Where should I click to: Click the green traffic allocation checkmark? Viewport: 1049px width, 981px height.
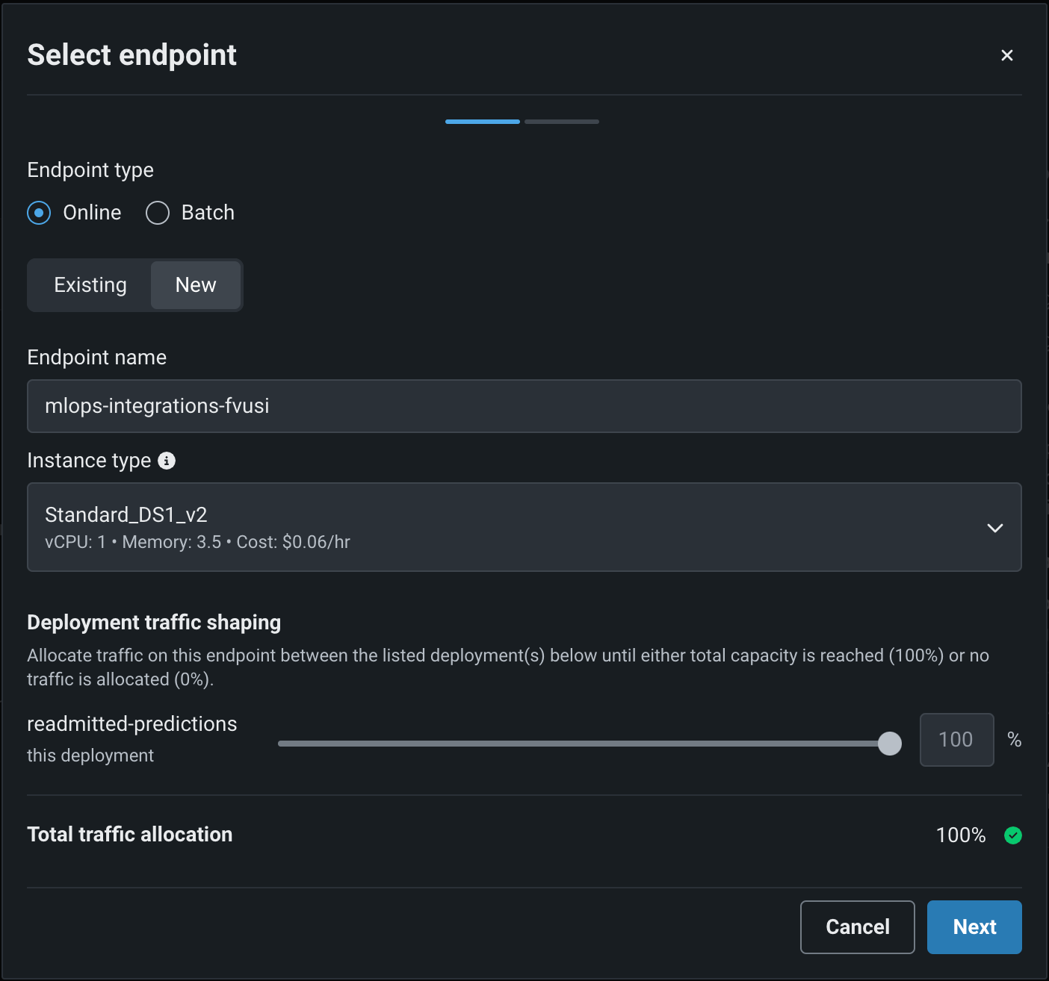1012,835
